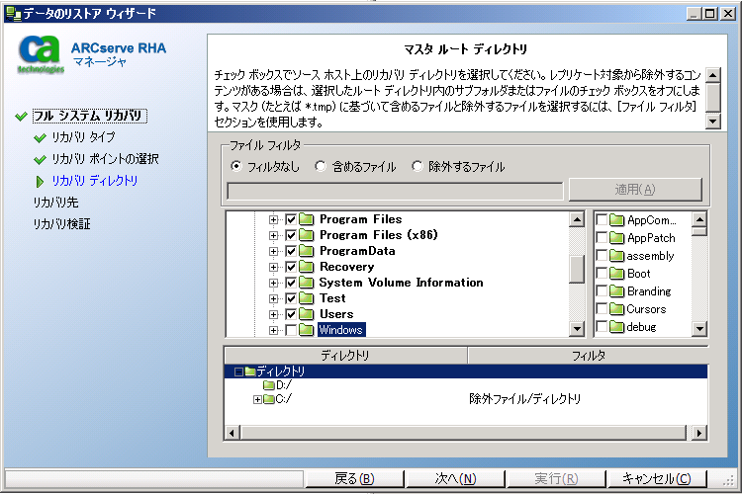Uncheck the Program Files (x86) checkbox
This screenshot has width=742, height=494.
tap(291, 235)
